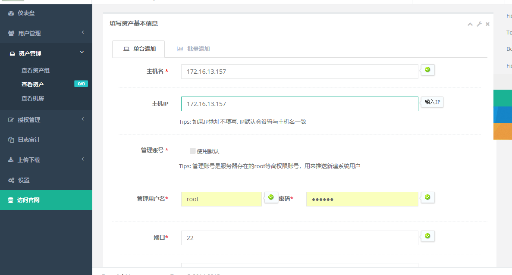Collapse the 资产管理 menu chevron
Screen dimensions: 512x275
click(x=82, y=53)
